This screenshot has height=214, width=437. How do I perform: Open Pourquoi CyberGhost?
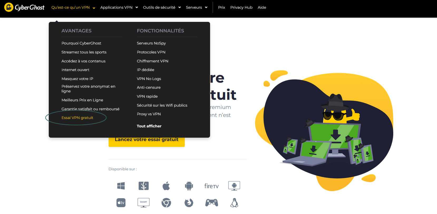(x=81, y=43)
